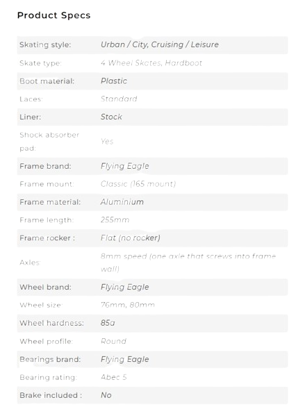Select the 4 Wheel Skates, Hardboot value
The height and width of the screenshot is (407, 296).
pos(151,63)
